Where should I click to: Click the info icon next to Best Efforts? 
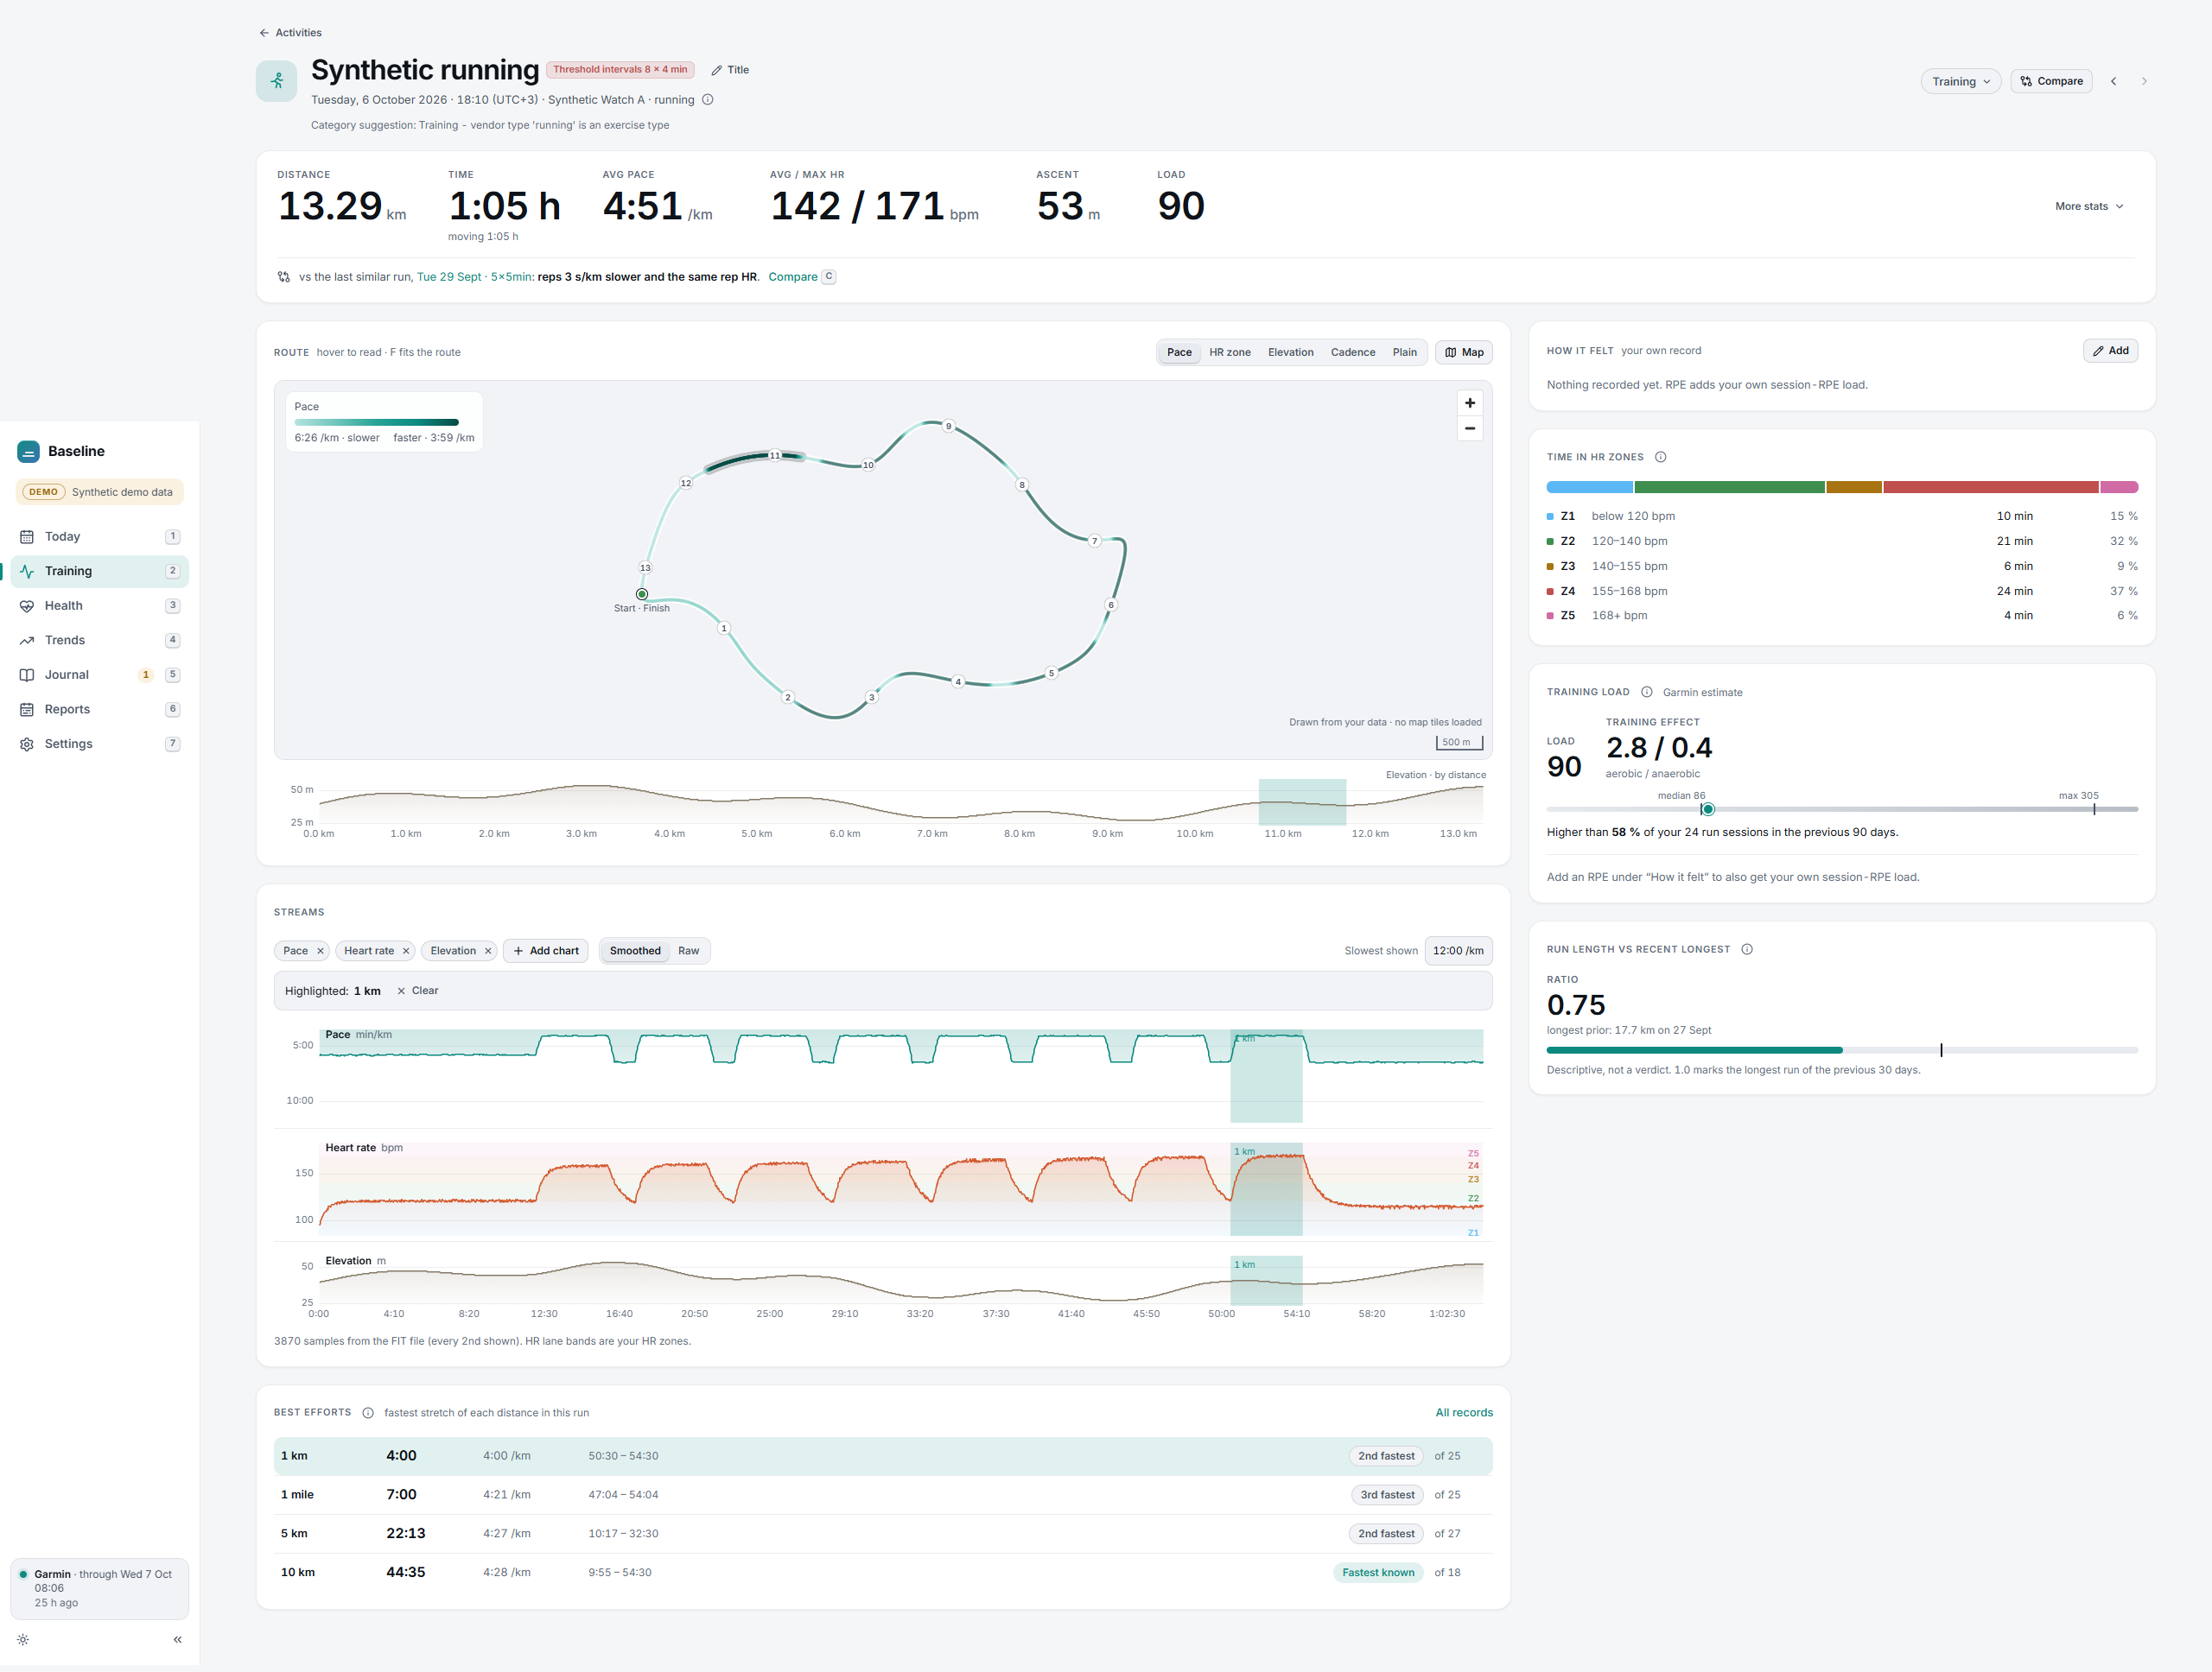(x=368, y=1412)
